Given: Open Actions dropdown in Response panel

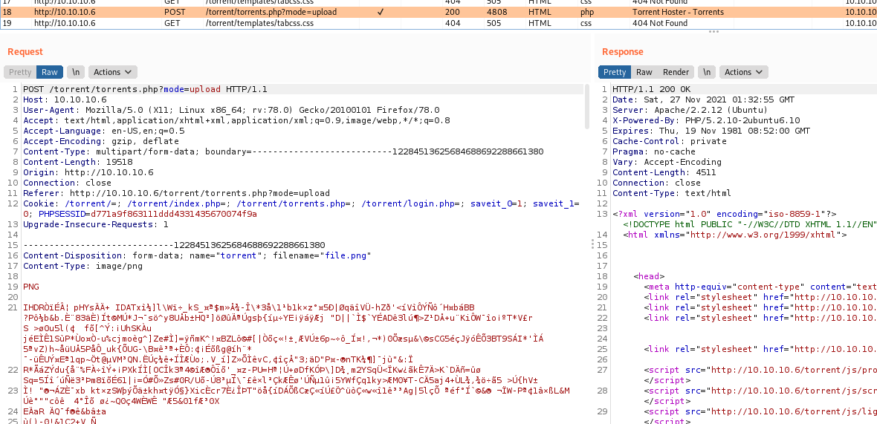Looking at the screenshot, I should [744, 72].
